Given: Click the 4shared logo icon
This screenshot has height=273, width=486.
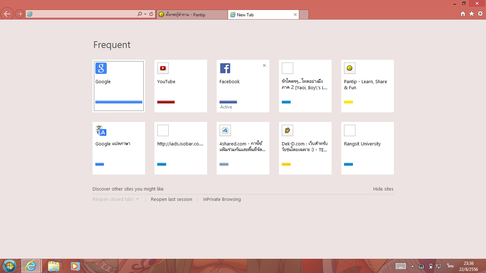Looking at the screenshot, I should [x=225, y=130].
